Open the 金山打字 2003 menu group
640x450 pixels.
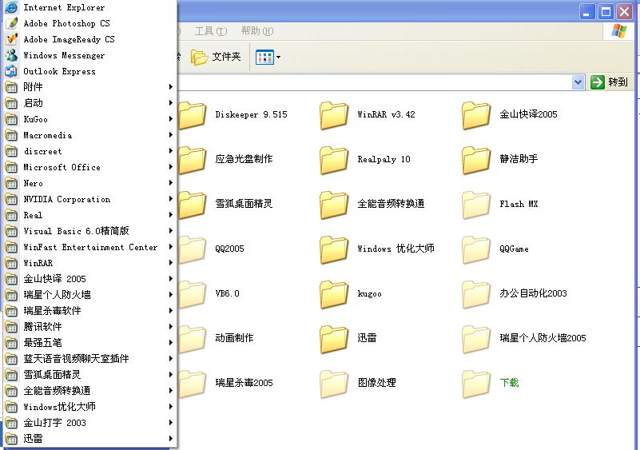(89, 422)
